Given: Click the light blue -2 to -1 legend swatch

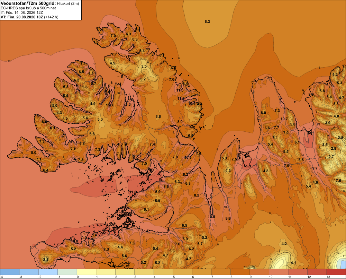Looking at the screenshot, I should (x=48, y=272).
